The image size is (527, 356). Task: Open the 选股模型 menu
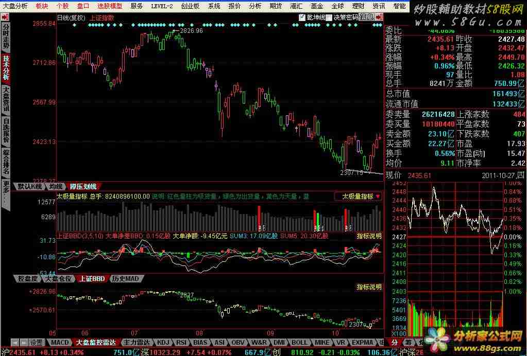(x=110, y=6)
